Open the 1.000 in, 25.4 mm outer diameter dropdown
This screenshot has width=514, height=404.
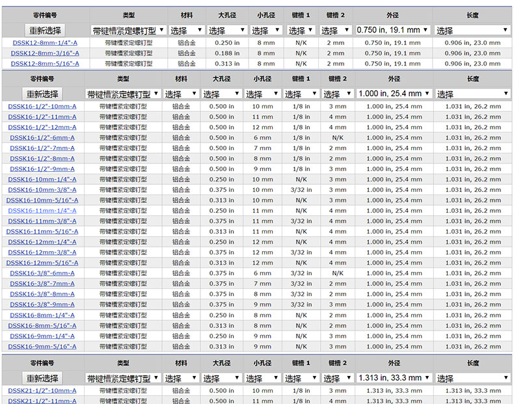[395, 94]
